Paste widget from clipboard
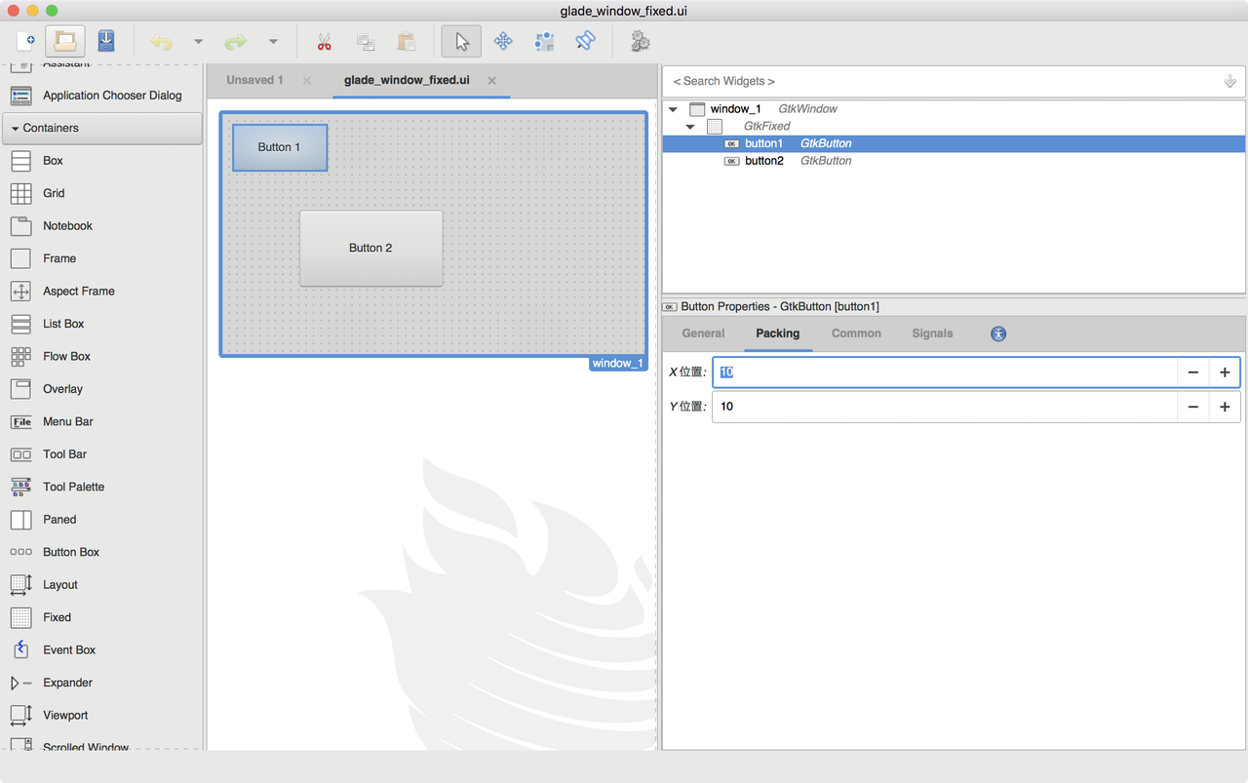The image size is (1248, 783). pyautogui.click(x=406, y=41)
